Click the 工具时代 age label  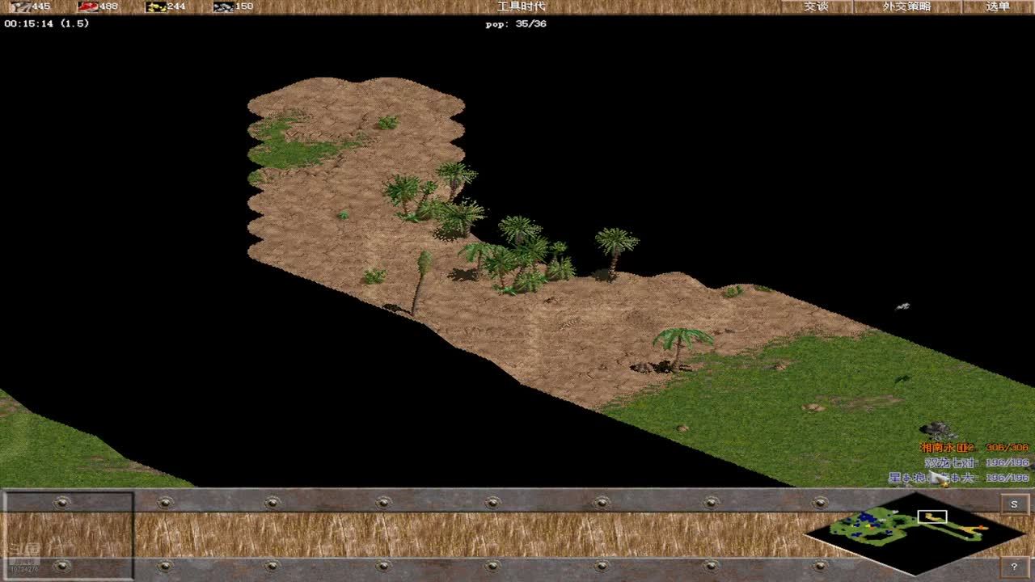pyautogui.click(x=521, y=6)
